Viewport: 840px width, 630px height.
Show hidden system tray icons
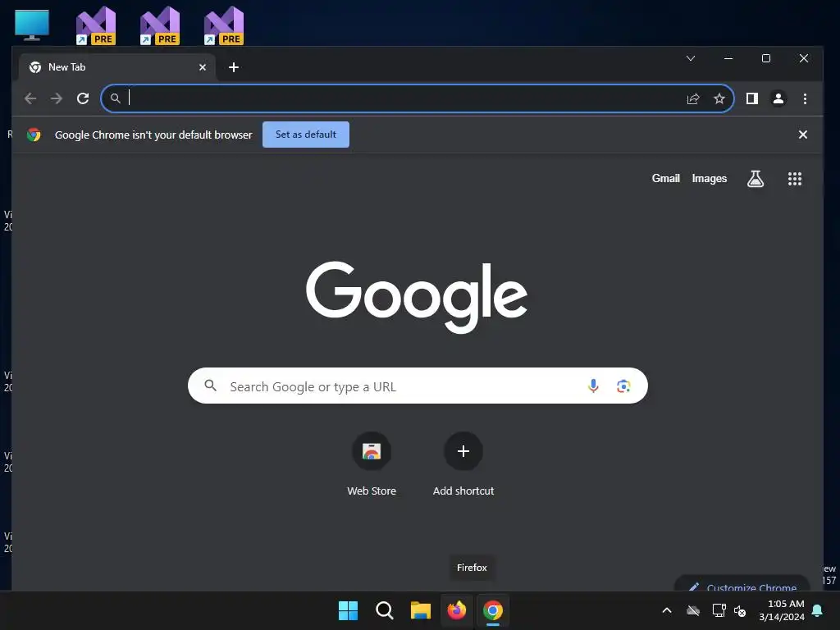pyautogui.click(x=667, y=610)
